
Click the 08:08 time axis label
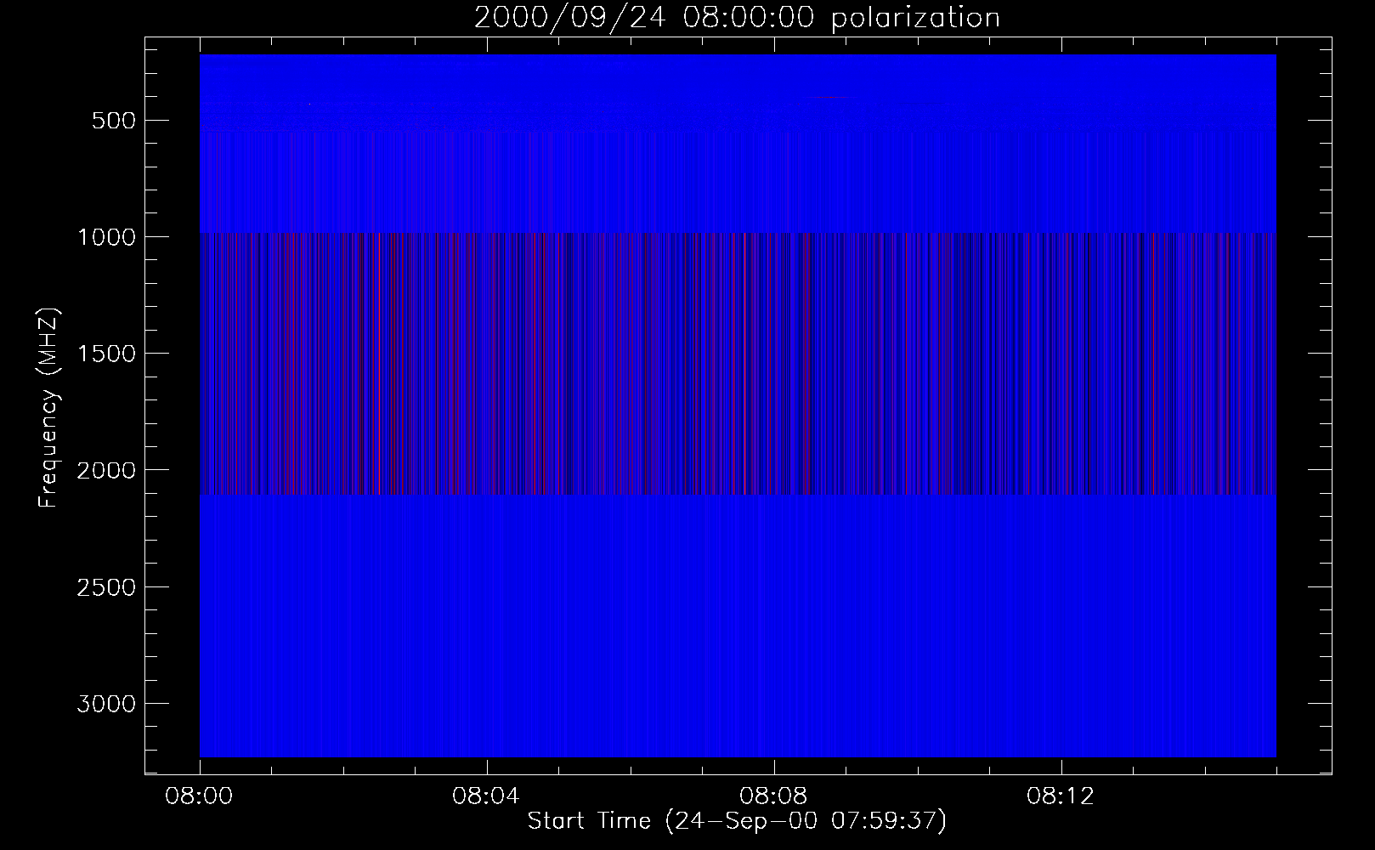coord(774,797)
